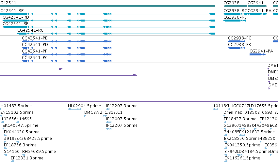
Task: Open the IP12207.3prime EST label
Action: tap(122, 106)
